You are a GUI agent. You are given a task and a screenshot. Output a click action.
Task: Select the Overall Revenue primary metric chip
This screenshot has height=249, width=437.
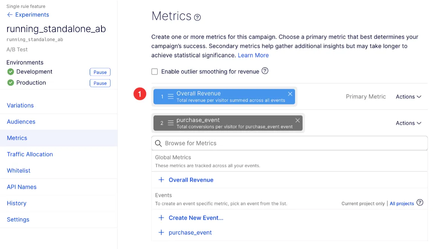point(224,97)
